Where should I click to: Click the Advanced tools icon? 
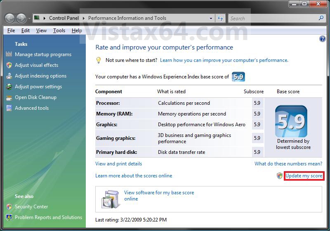coord(9,108)
